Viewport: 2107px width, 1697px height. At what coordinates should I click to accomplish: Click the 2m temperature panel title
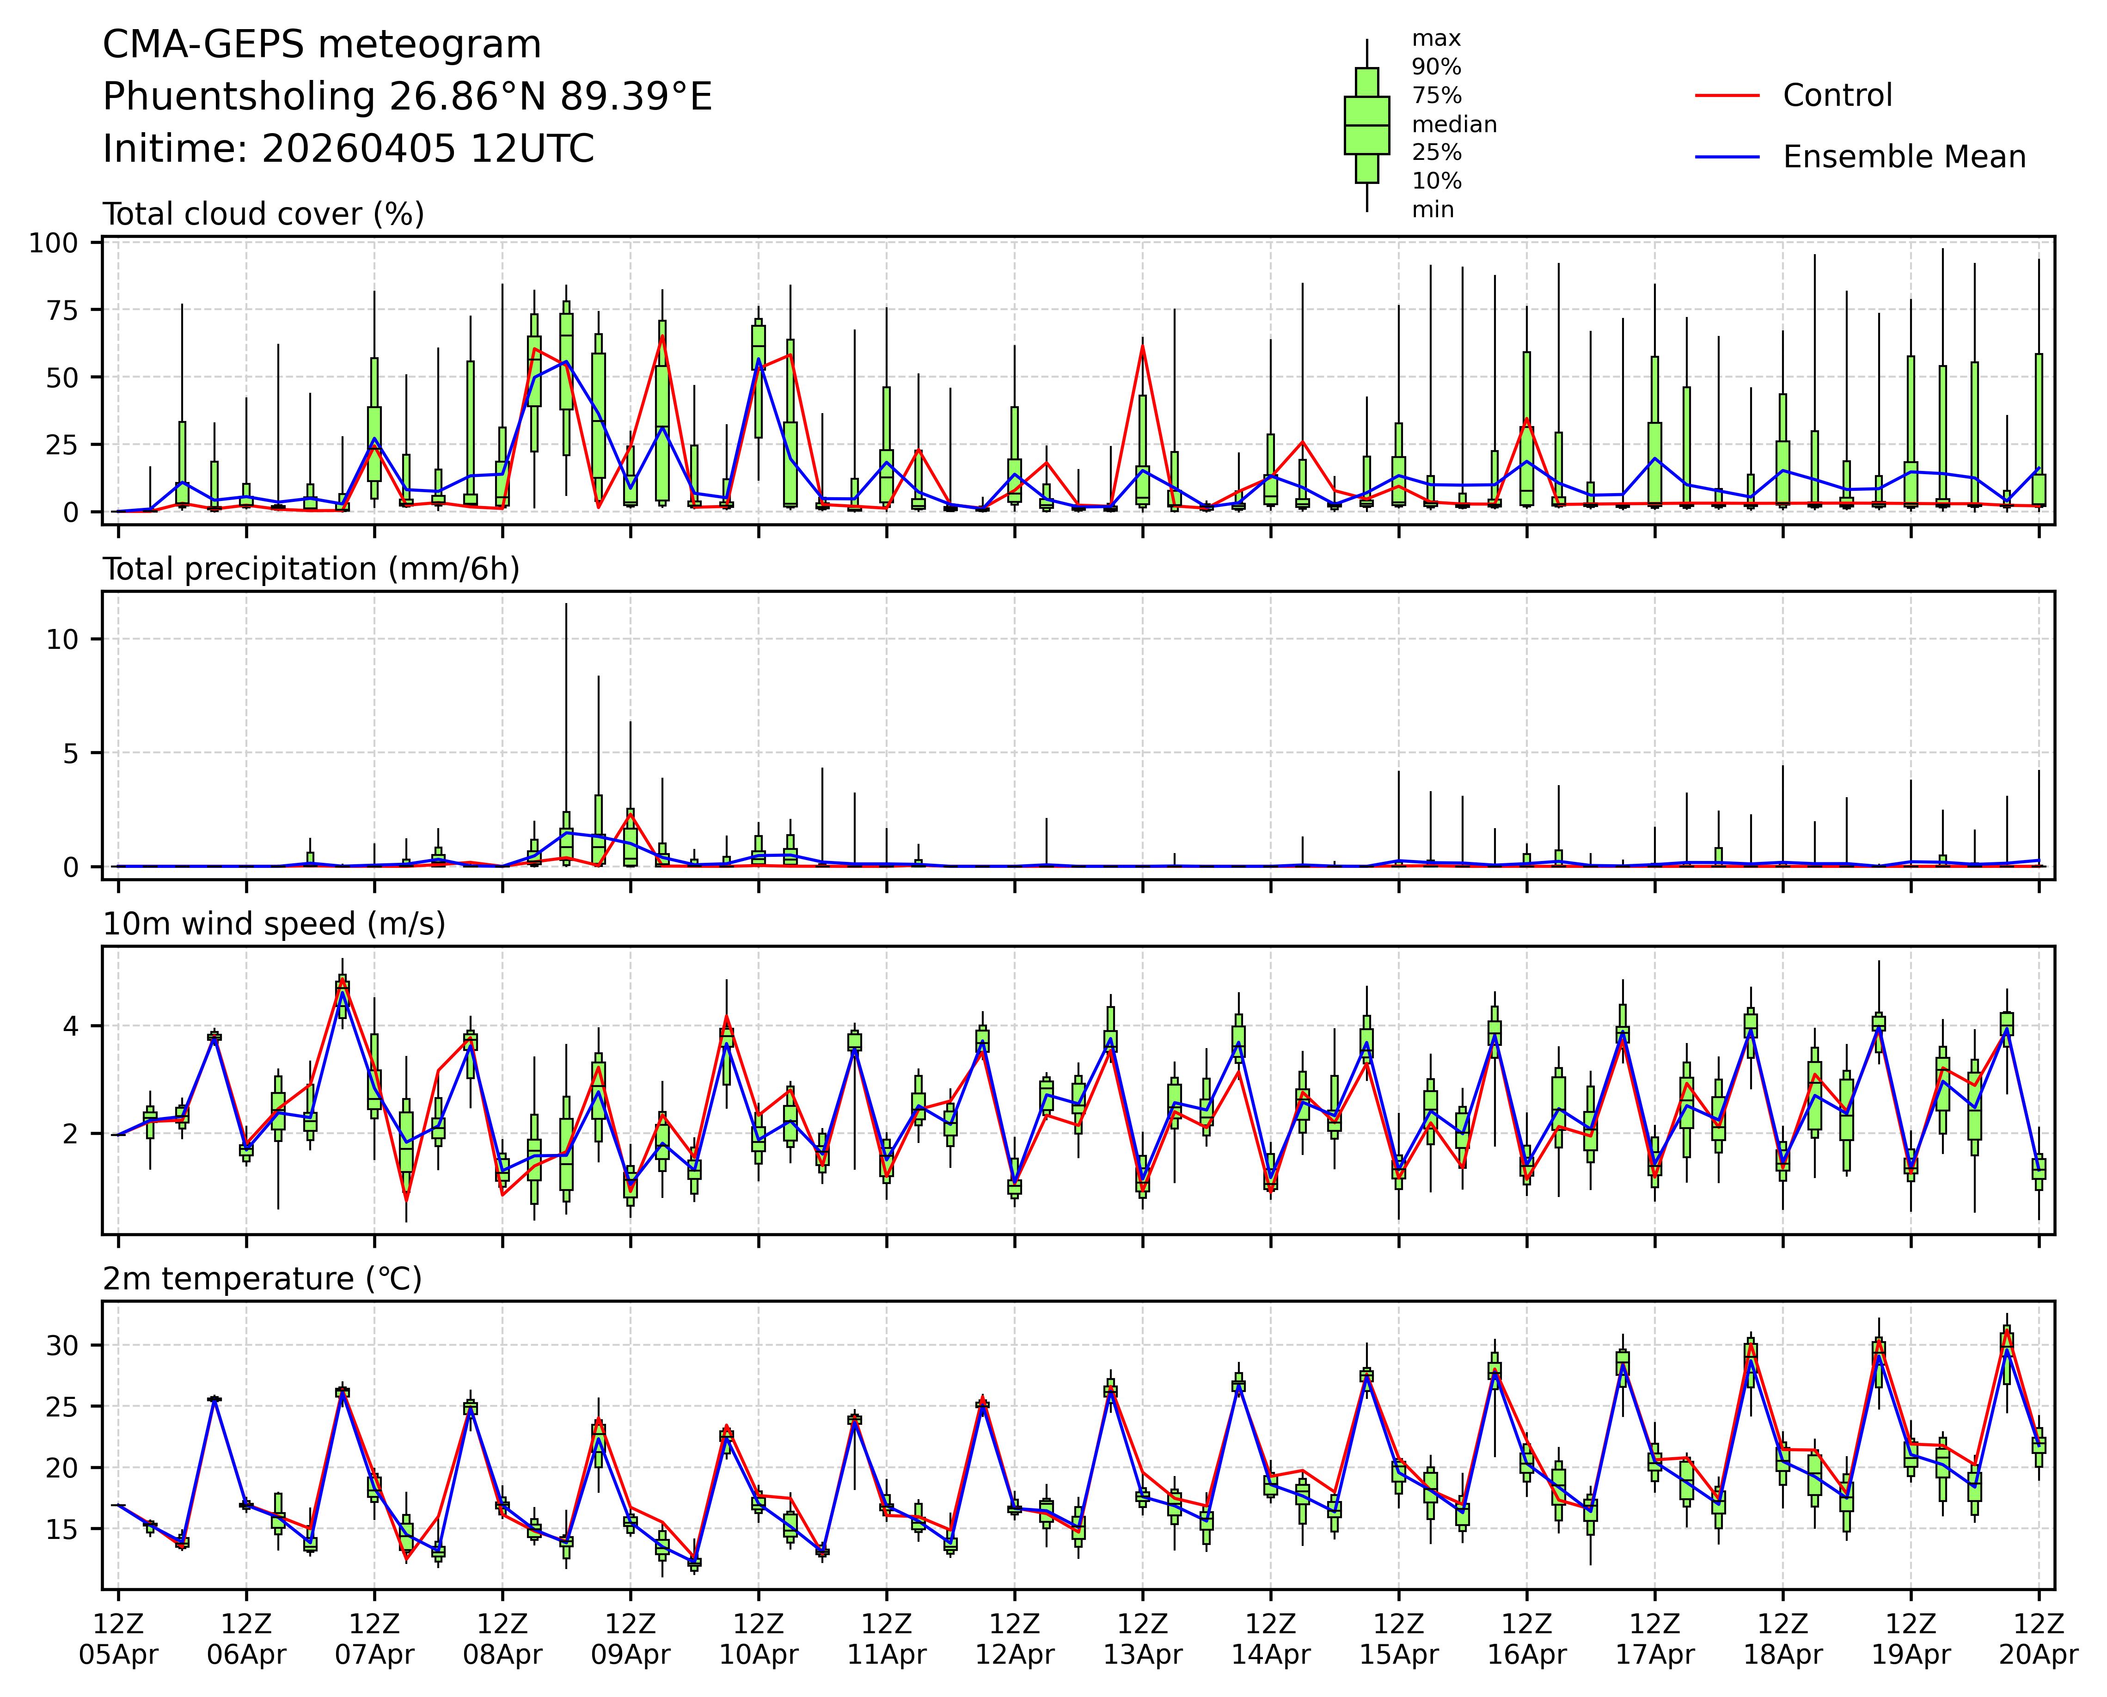point(262,1279)
